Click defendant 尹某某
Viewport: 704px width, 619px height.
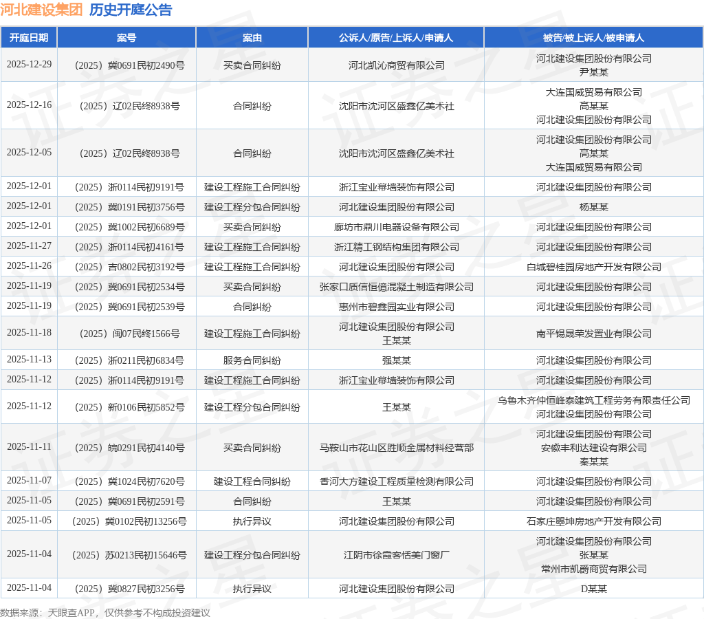click(x=593, y=72)
